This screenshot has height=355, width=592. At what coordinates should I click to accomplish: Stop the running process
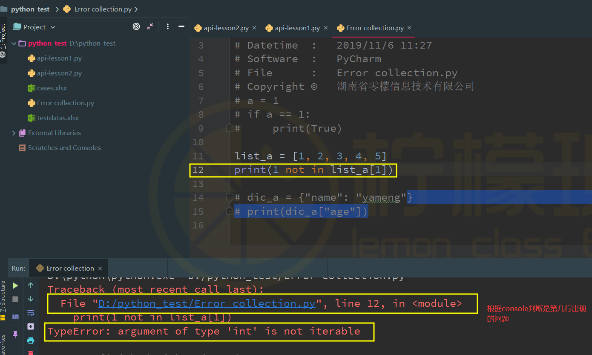(15, 299)
